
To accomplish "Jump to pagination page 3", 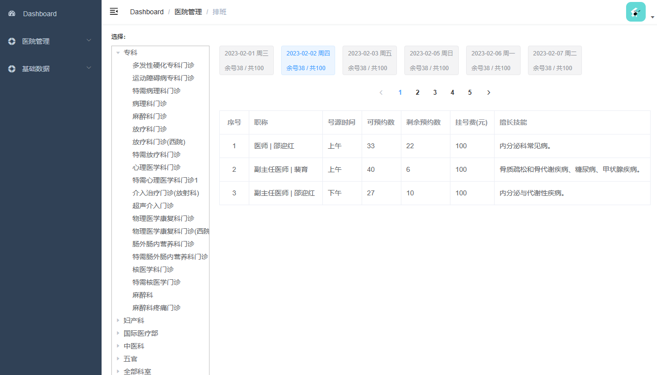I will coord(435,92).
